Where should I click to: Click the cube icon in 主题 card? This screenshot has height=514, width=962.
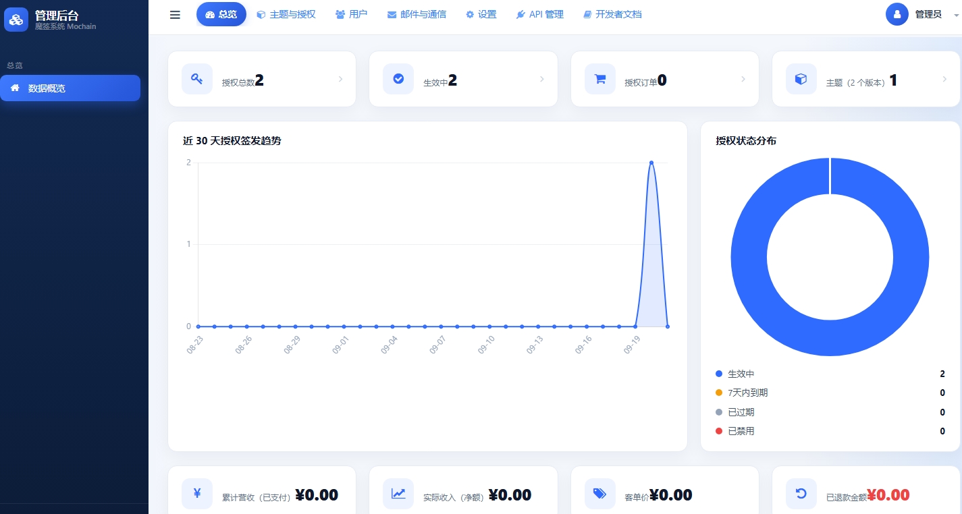(x=801, y=79)
